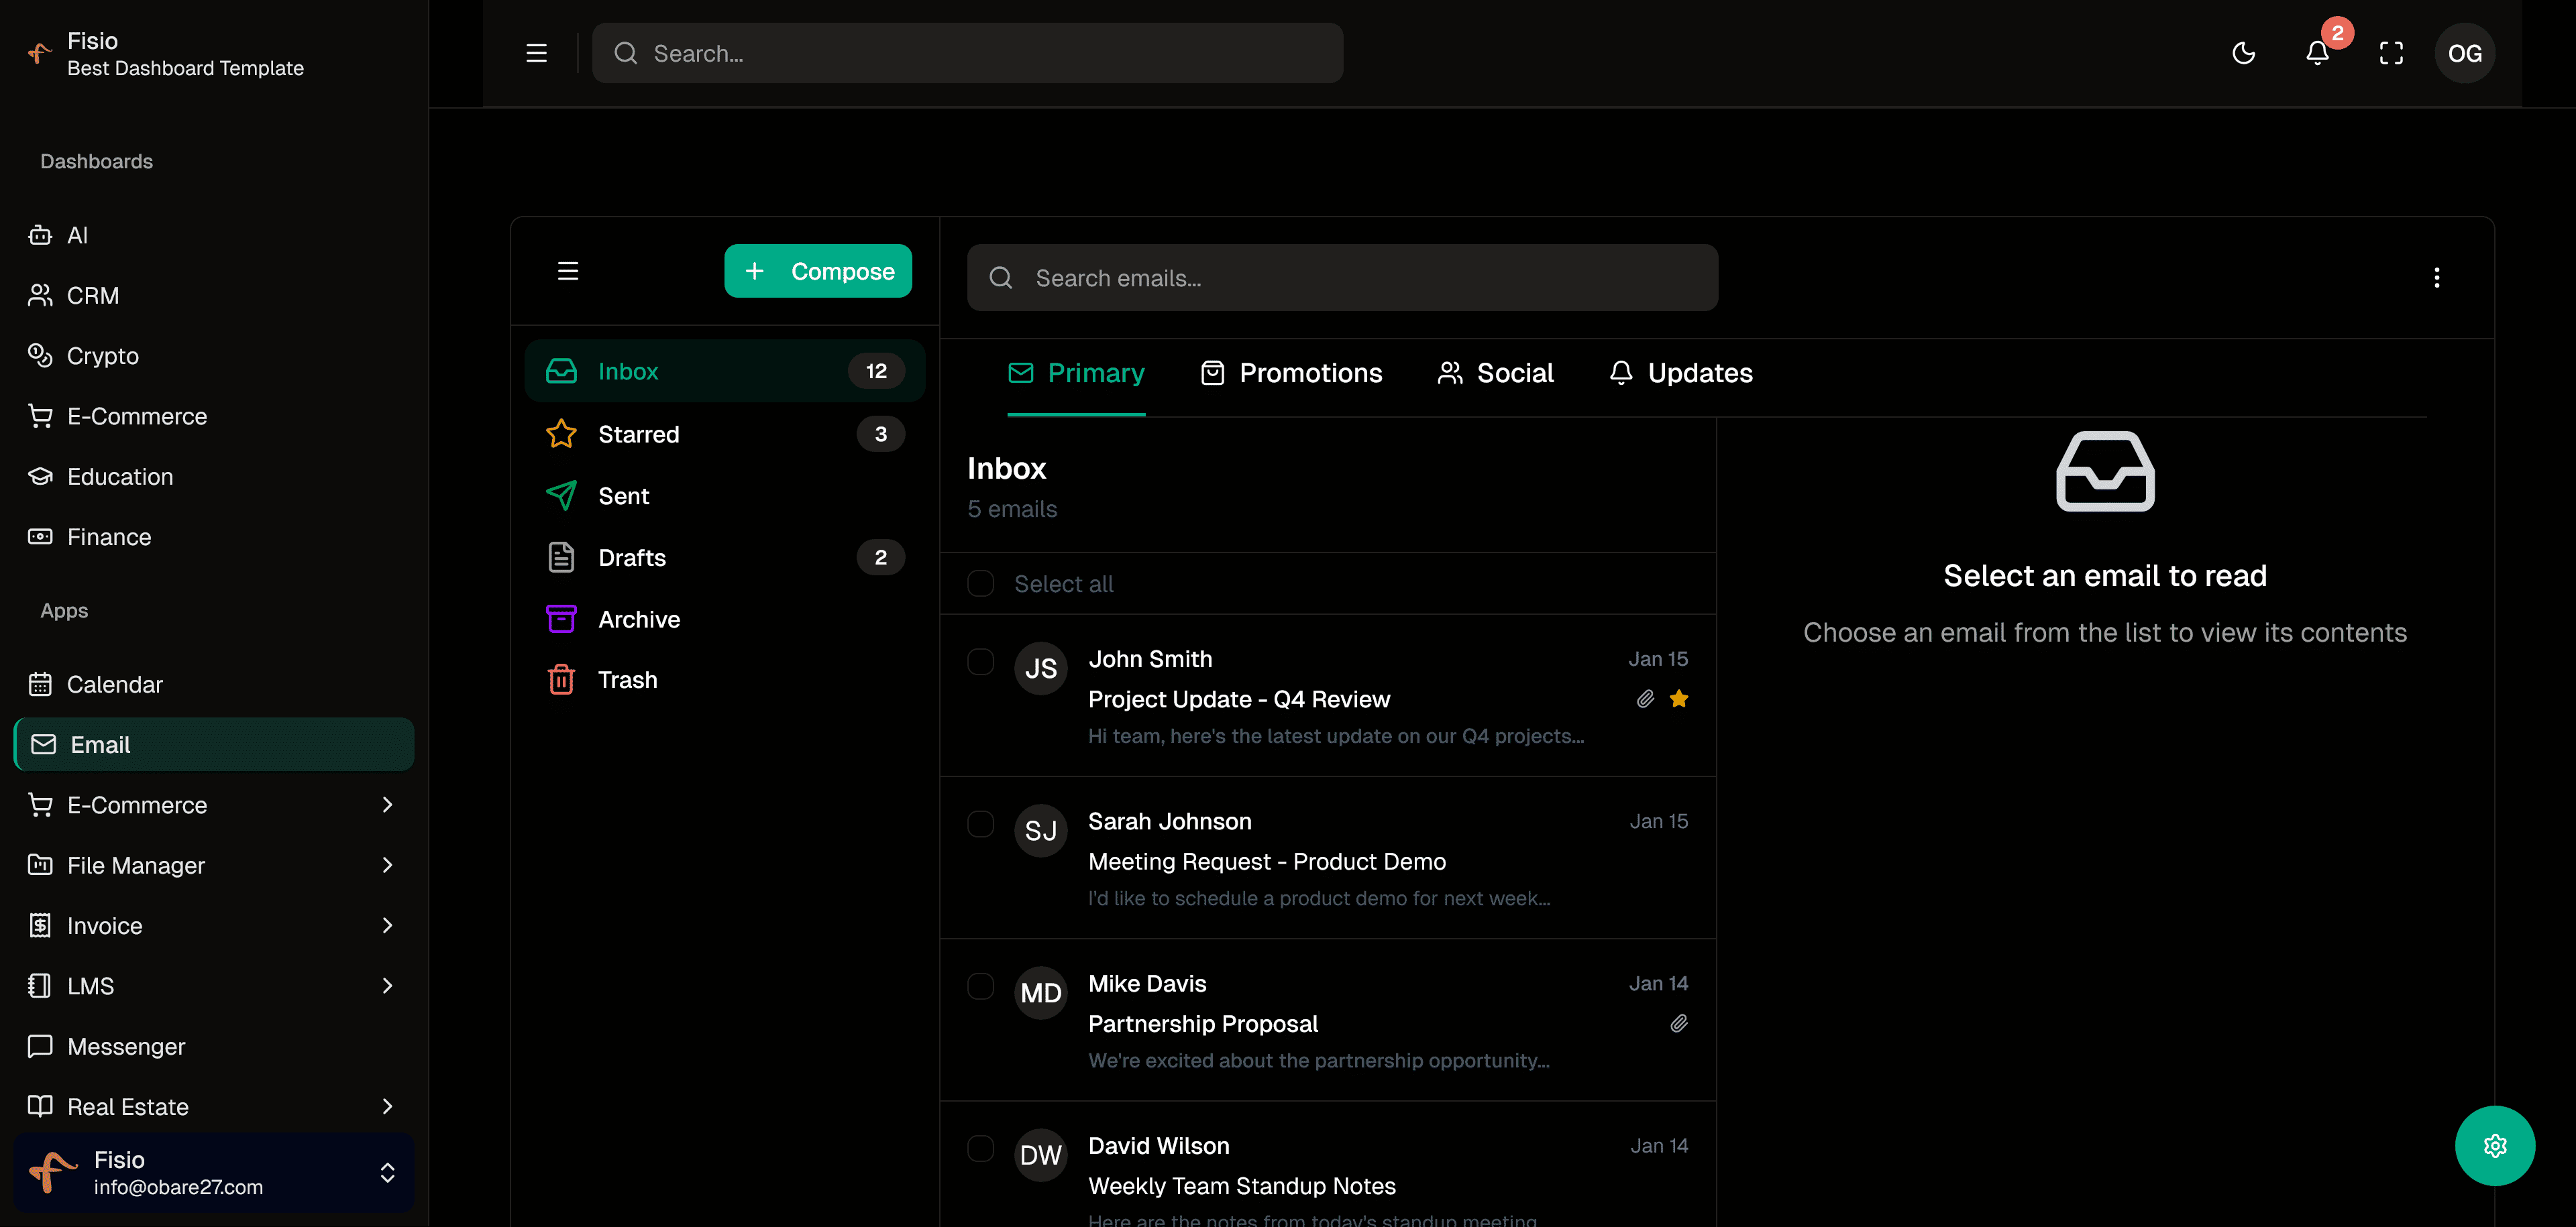2576x1227 pixels.
Task: Click the DW avatar of David Wilson
Action: pos(1040,1155)
